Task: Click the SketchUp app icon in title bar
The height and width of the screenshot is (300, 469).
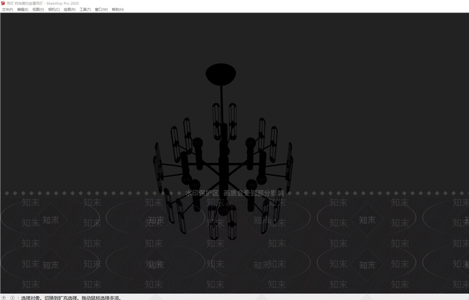Action: click(x=3, y=3)
